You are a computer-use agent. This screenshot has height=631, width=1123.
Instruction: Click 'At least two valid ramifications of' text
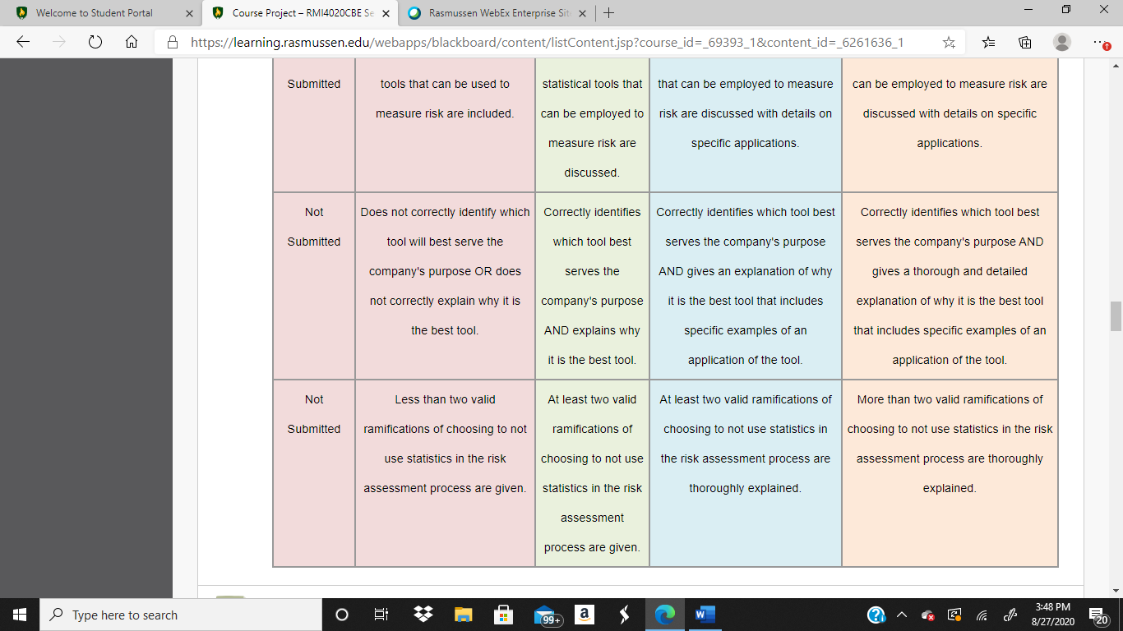tap(746, 399)
